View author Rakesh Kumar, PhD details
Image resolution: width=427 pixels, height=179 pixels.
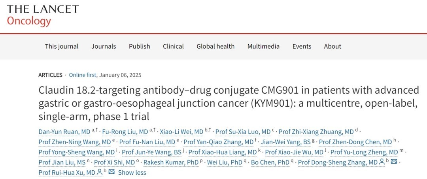coord(170,162)
